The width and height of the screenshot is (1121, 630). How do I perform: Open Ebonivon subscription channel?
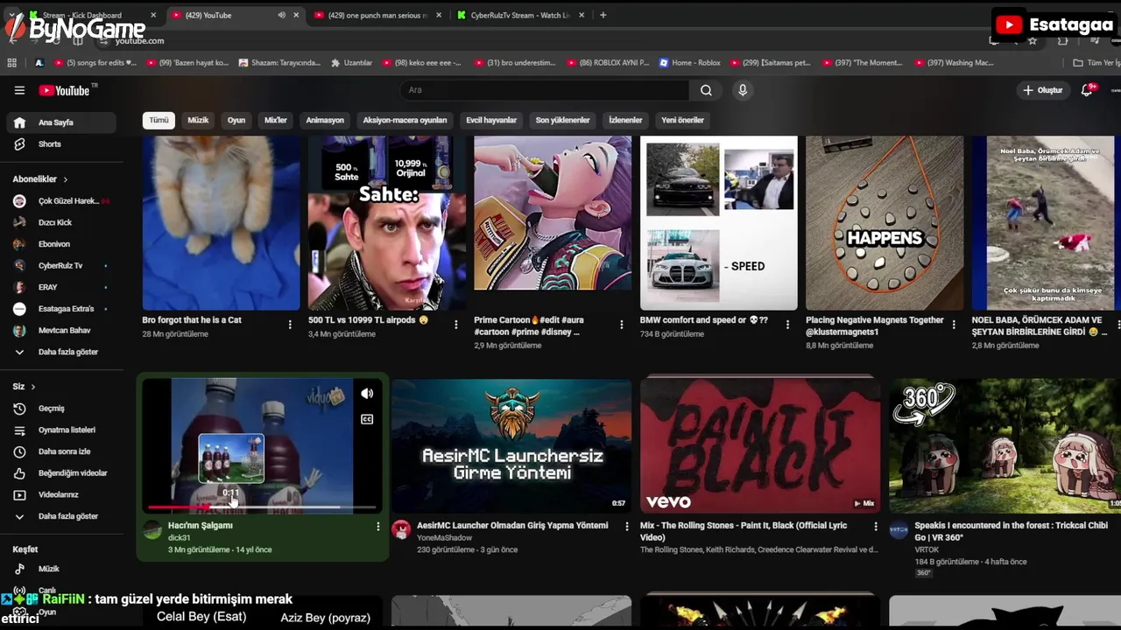[x=60, y=244]
